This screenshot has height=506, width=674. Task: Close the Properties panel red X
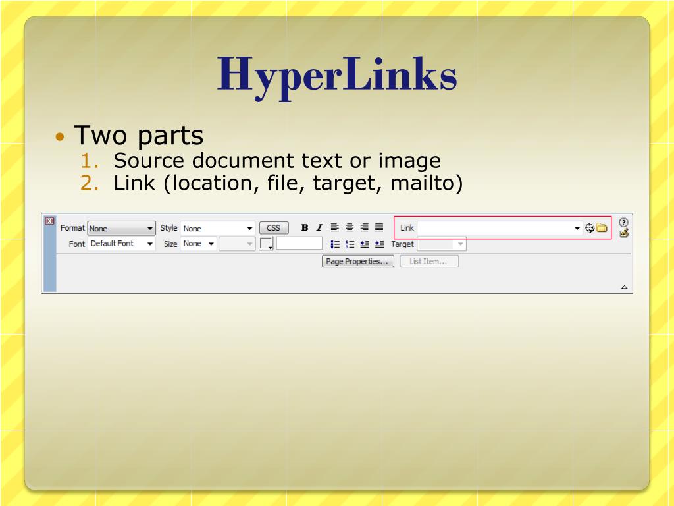[x=50, y=221]
